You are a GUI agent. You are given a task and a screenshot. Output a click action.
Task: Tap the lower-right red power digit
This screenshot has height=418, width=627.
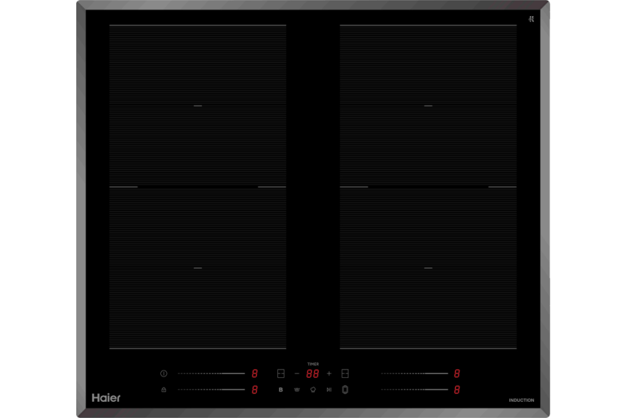tap(457, 390)
